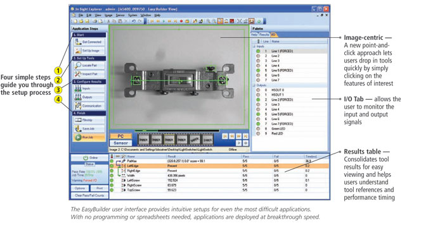
Task: Collapse the 4. Finish section header
Action: (89, 113)
